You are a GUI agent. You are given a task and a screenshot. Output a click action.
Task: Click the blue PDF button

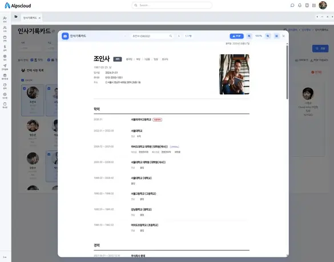(x=236, y=36)
